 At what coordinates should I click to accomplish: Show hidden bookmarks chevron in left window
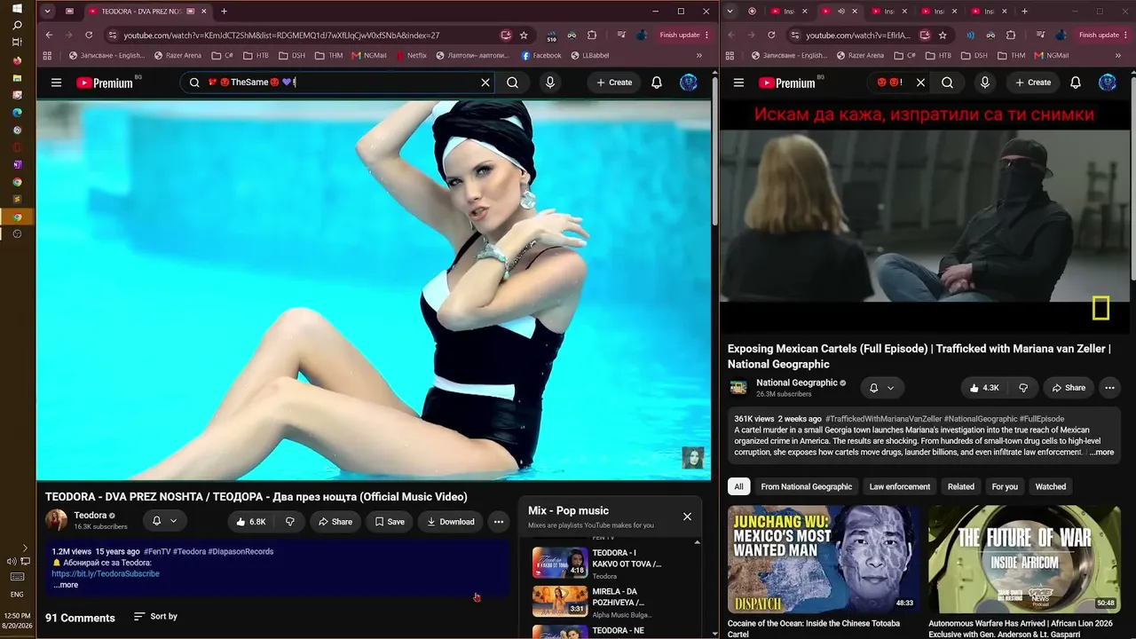699,55
